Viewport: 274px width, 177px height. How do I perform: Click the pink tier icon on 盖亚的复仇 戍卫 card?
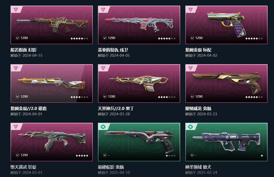tap(103, 10)
